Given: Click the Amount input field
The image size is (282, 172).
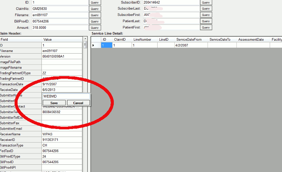Looking at the screenshot, I should [60, 28].
